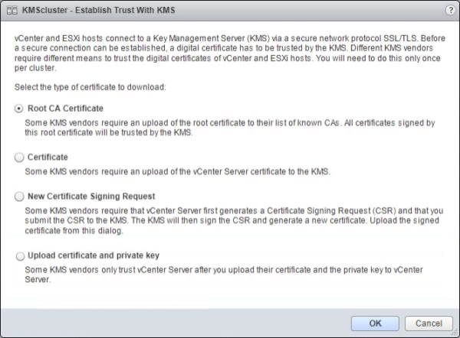Click the bold "Certificate" option label text

(48, 157)
